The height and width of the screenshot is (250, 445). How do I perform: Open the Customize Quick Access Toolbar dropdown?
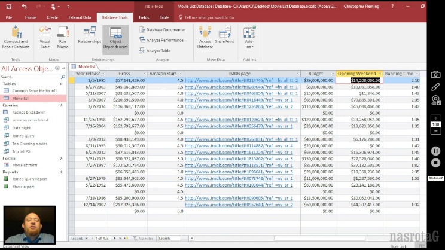pos(68,6)
